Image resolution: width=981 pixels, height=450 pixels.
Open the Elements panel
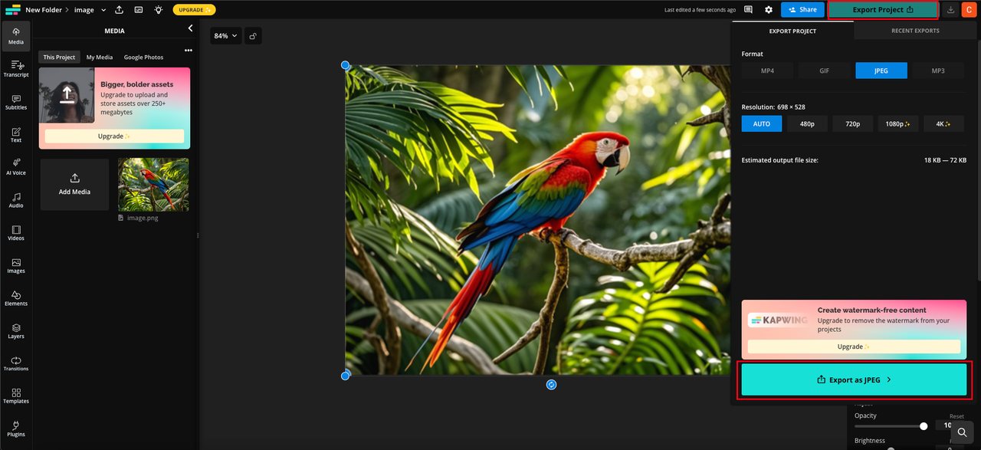point(16,298)
